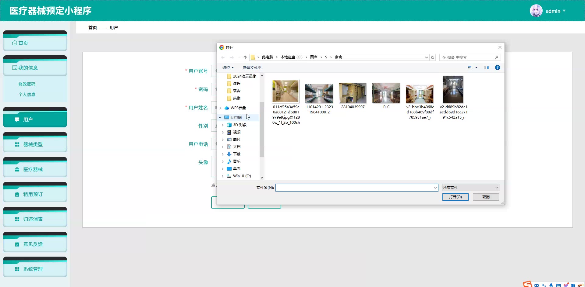Screen dimensions: 585x287
Task: Select the 头像 folder in tree
Action: pos(236,98)
